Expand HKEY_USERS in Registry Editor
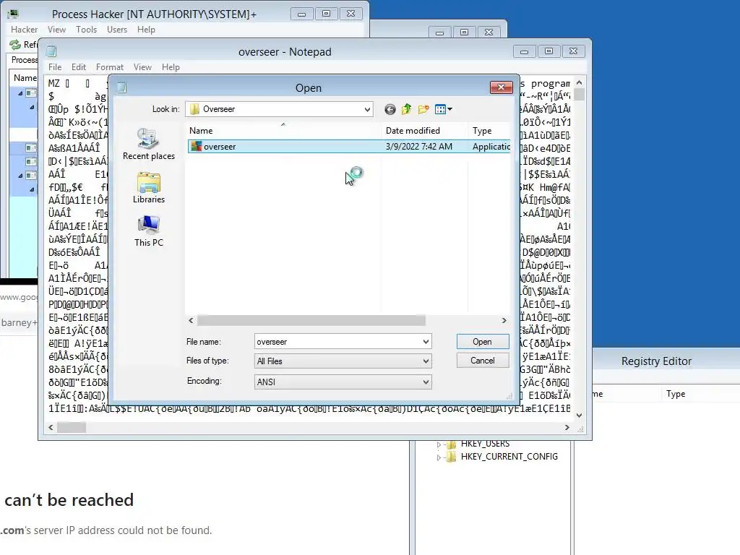The image size is (740, 555). pos(439,444)
